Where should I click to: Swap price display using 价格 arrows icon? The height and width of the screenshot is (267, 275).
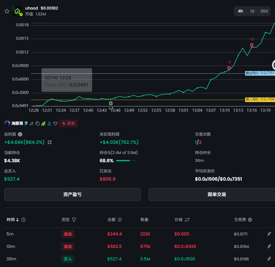point(187,220)
